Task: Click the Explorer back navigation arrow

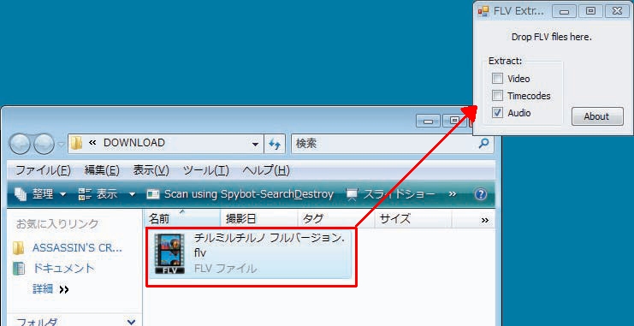Action: pyautogui.click(x=20, y=144)
